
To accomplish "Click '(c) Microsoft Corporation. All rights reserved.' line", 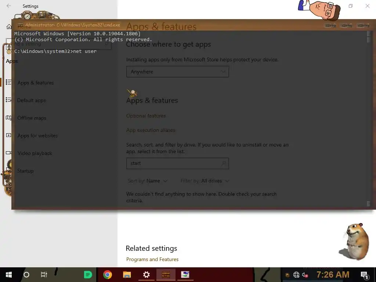I will 83,39.
